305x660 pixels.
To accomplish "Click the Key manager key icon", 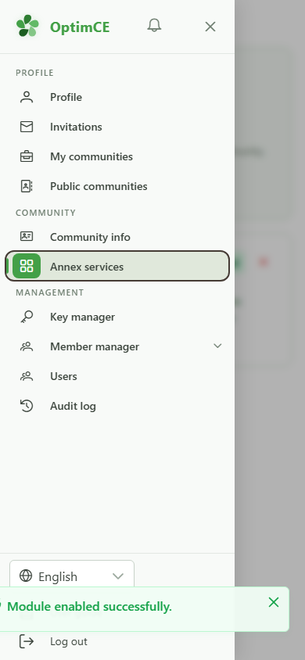I will pyautogui.click(x=27, y=317).
